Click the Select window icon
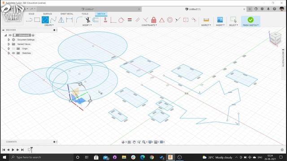This screenshot has width=287, height=161. (x=233, y=20)
